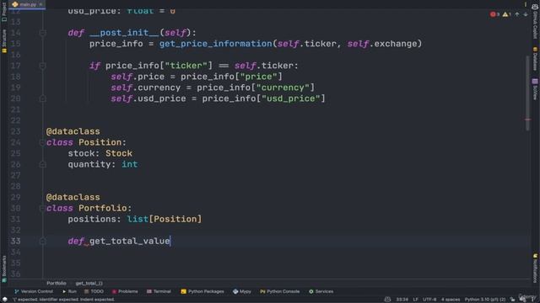Screen dimensions: 540x303
Task: Click 'Portfolio' class name on line 30
Action: 103,208
